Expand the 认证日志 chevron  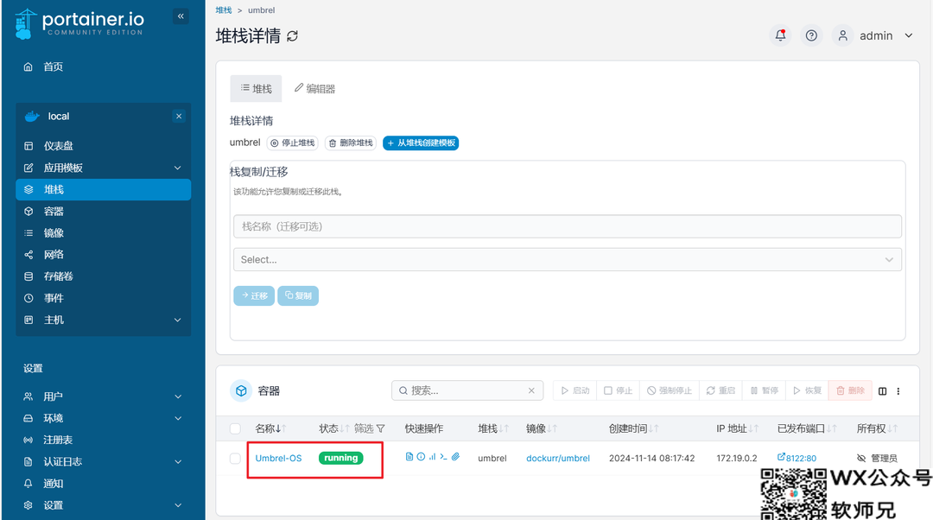pos(177,461)
